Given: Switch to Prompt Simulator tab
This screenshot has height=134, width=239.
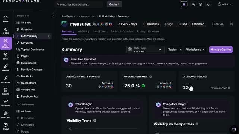Looking at the screenshot, I should (148, 31).
